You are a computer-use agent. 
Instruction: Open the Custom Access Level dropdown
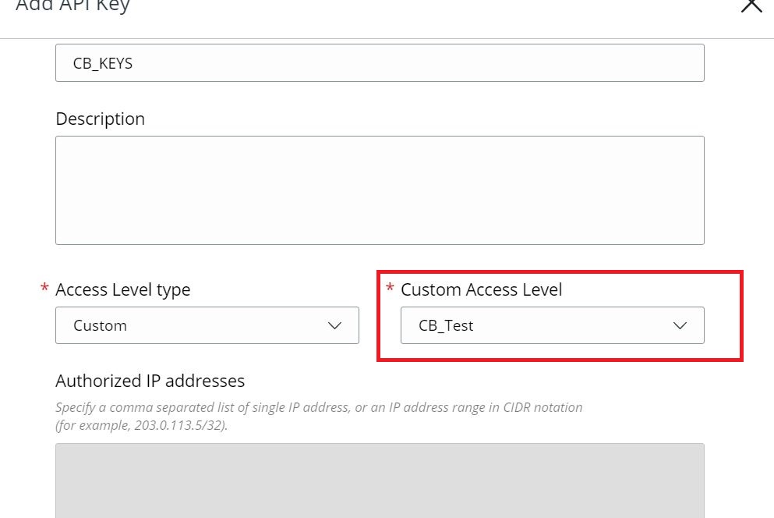[x=552, y=325]
